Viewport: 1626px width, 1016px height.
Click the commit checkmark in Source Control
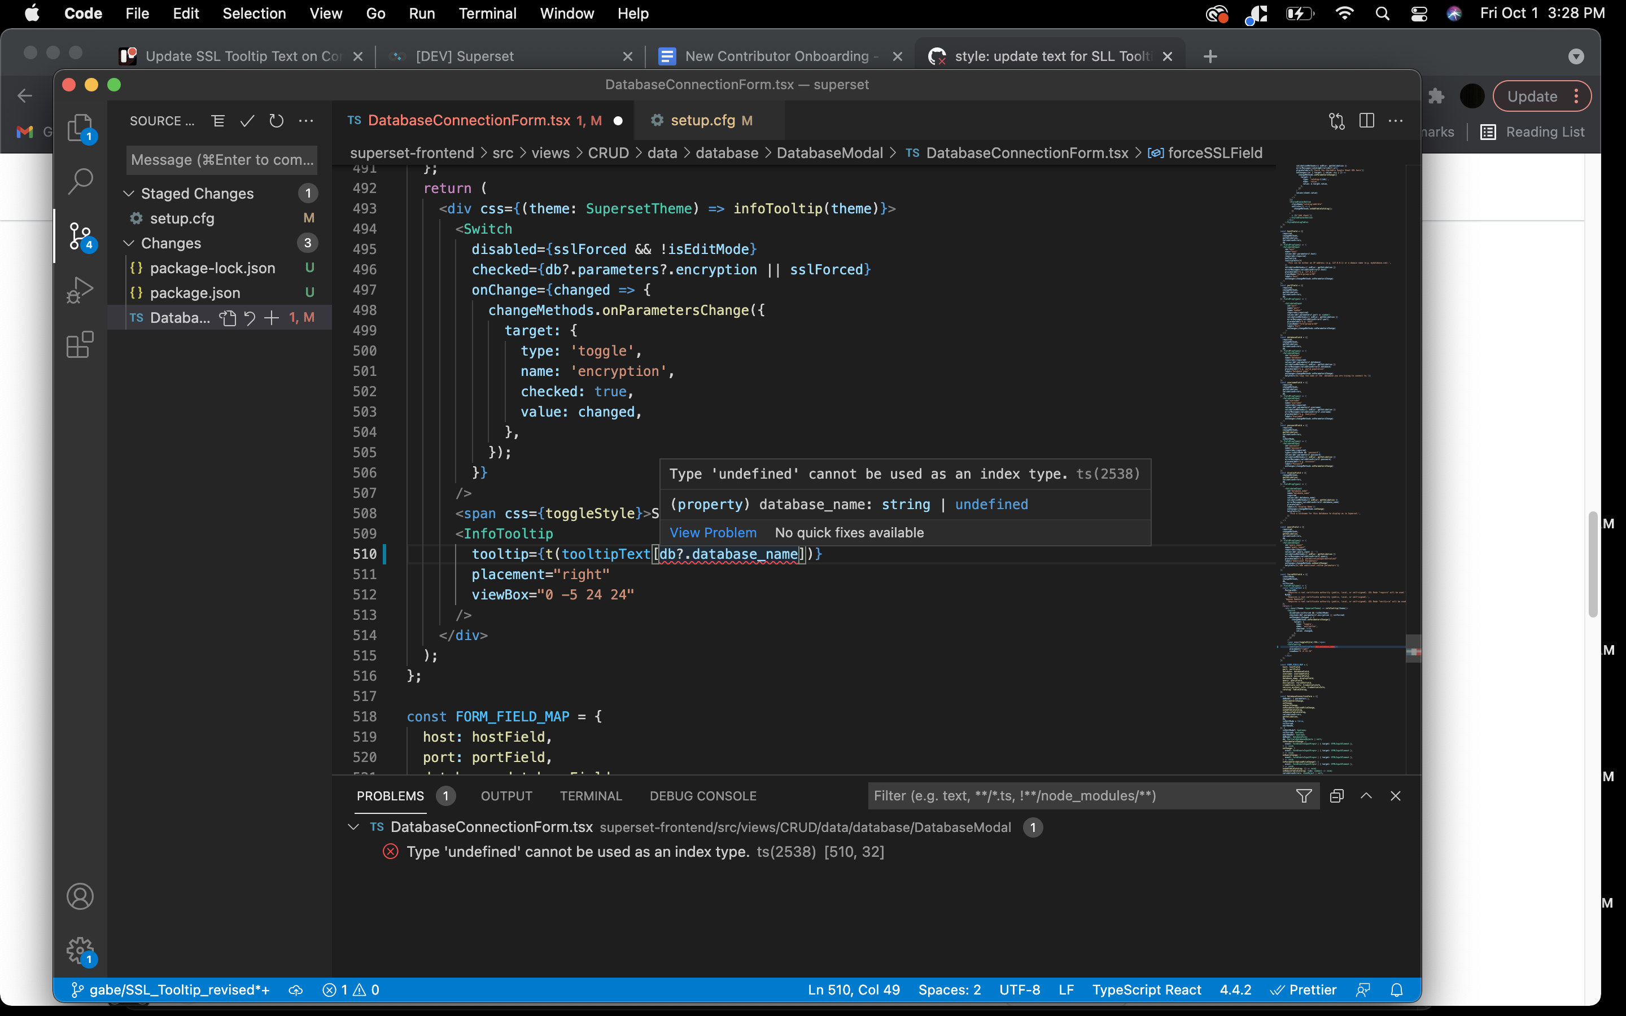point(247,121)
